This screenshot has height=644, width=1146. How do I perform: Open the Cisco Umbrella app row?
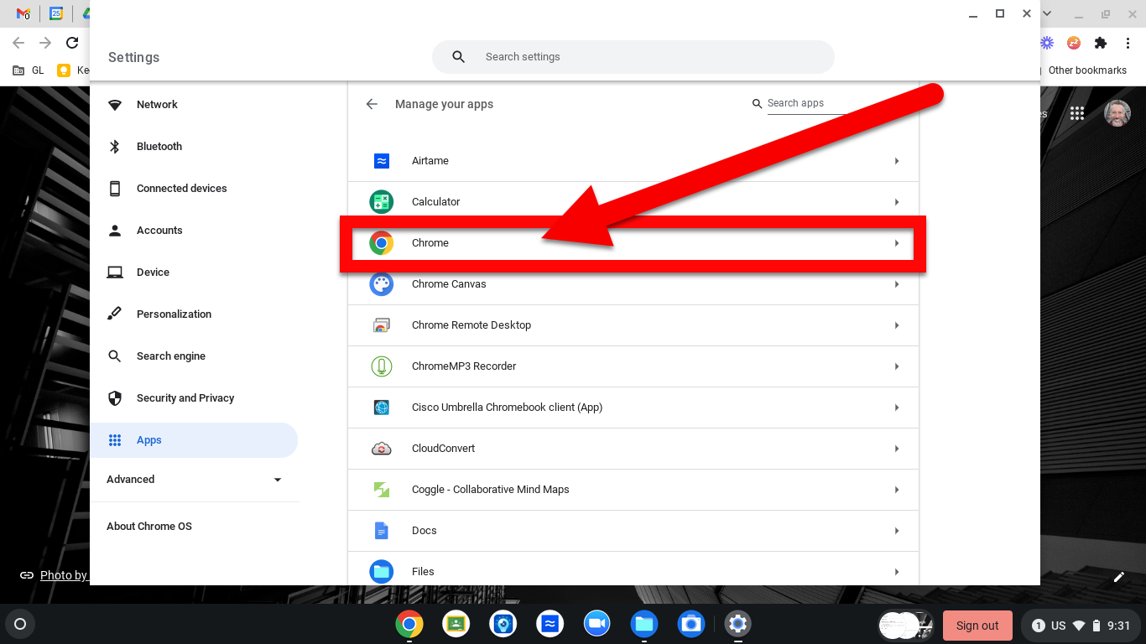(633, 408)
